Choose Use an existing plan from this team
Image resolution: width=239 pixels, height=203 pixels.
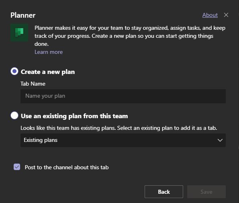tap(14, 115)
